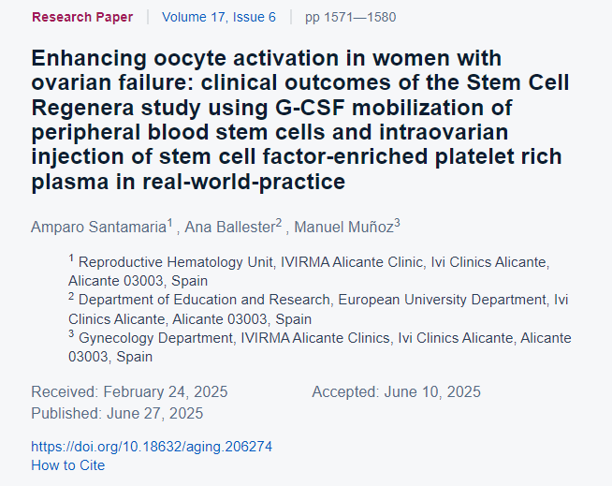Click the page range pp 1571—1580
Image resolution: width=612 pixels, height=486 pixels.
click(x=344, y=17)
